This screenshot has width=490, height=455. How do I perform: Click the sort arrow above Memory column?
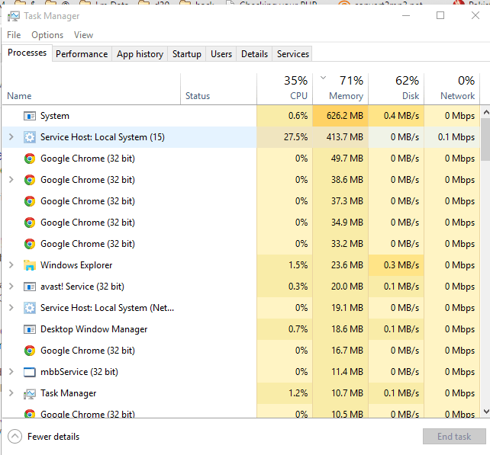tap(324, 78)
